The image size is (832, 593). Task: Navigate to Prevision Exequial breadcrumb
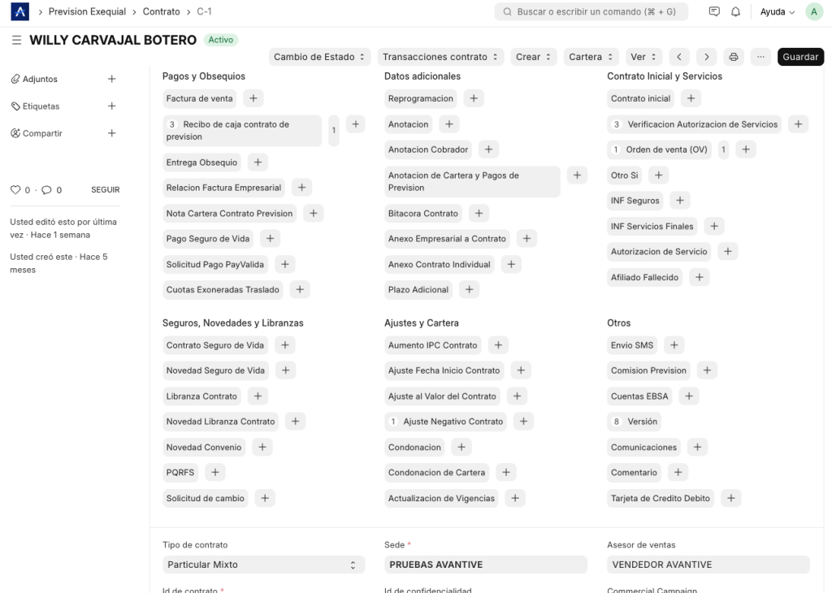[87, 12]
